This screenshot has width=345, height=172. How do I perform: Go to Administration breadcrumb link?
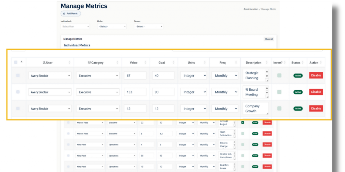click(x=251, y=9)
